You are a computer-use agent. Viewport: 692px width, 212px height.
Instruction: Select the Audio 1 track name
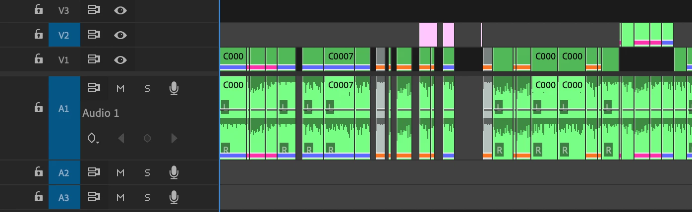point(101,113)
